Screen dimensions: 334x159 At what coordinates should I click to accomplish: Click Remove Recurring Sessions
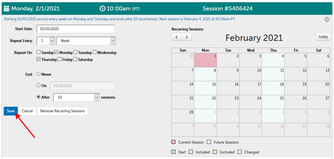(62, 111)
